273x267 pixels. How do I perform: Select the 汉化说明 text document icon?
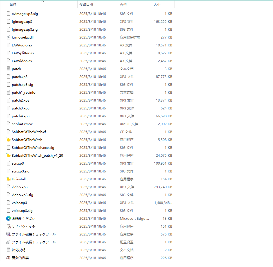8,250
